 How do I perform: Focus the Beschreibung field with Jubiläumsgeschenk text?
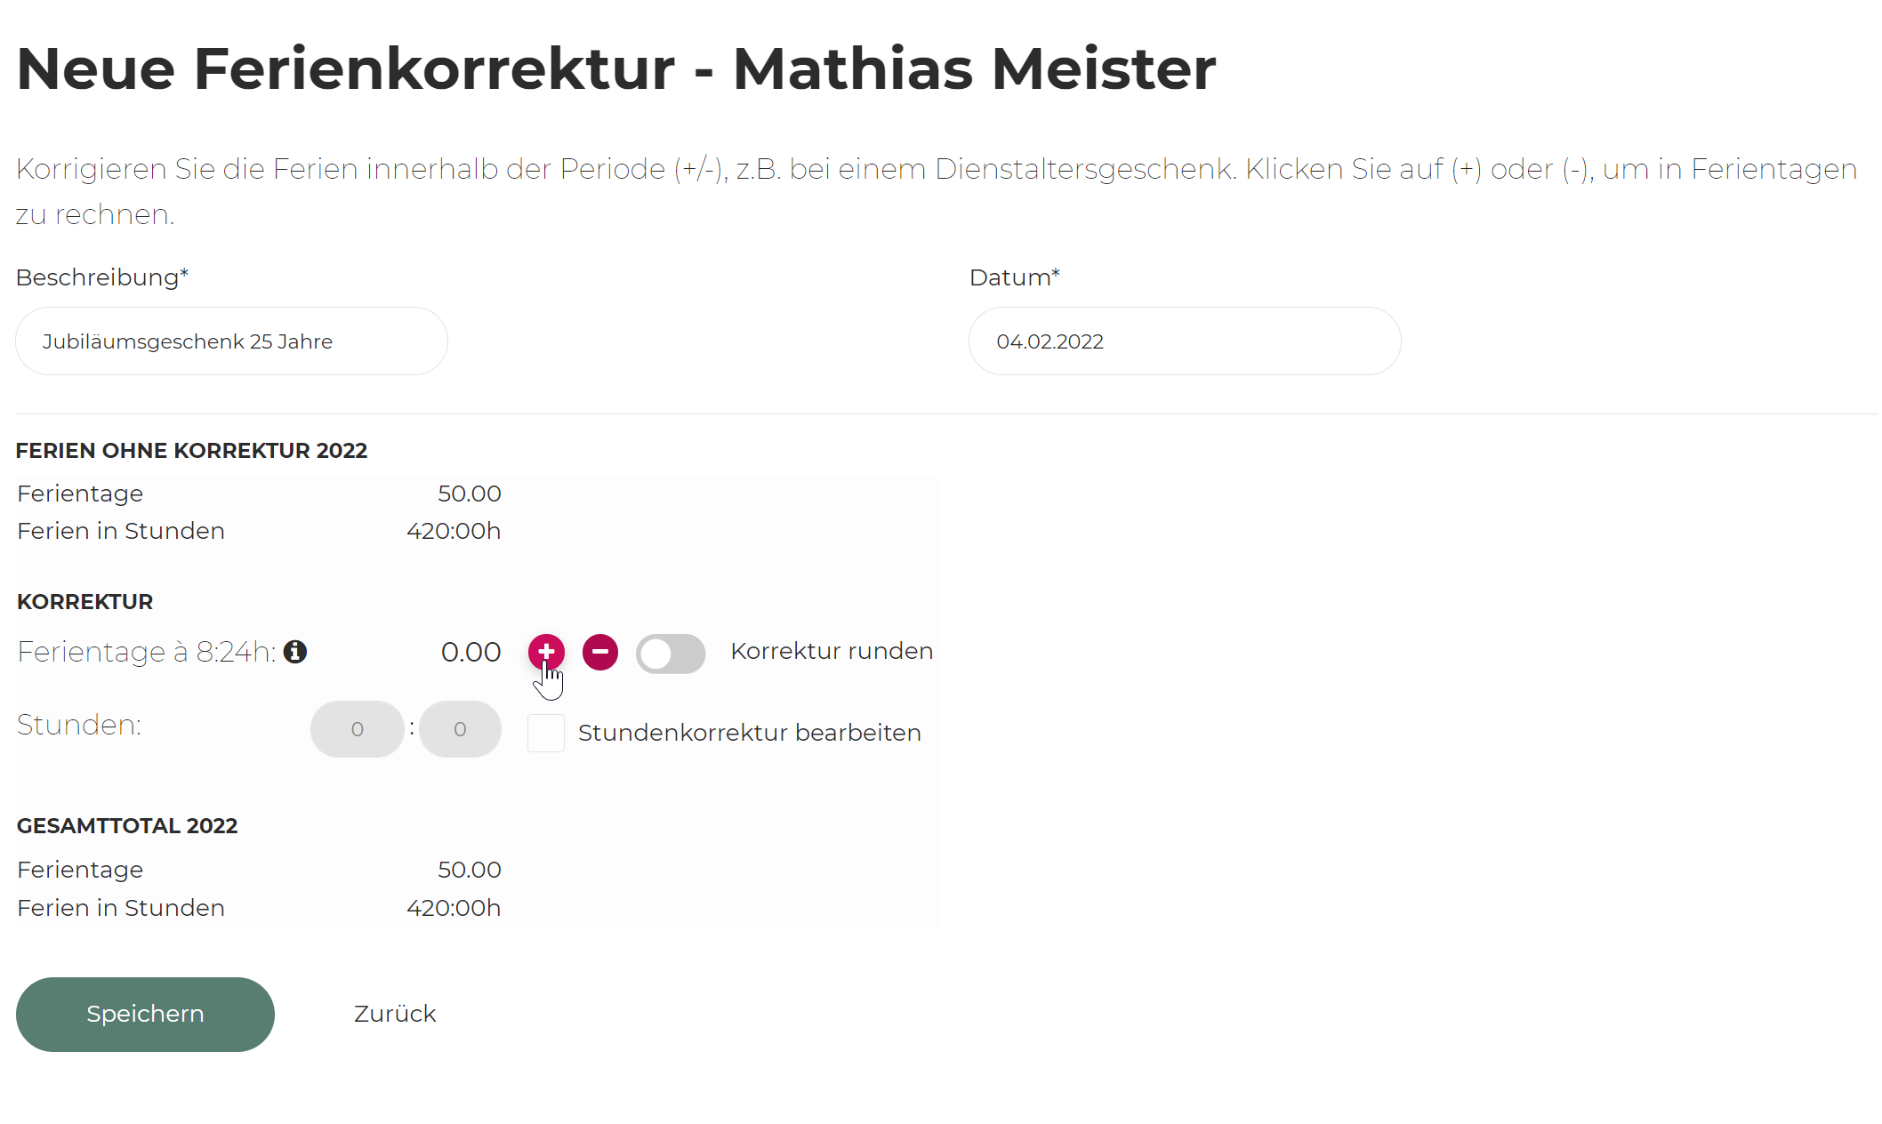231,341
